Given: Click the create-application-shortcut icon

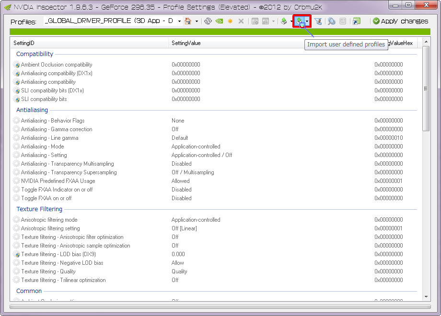Looking at the screenshot, I should tap(357, 21).
